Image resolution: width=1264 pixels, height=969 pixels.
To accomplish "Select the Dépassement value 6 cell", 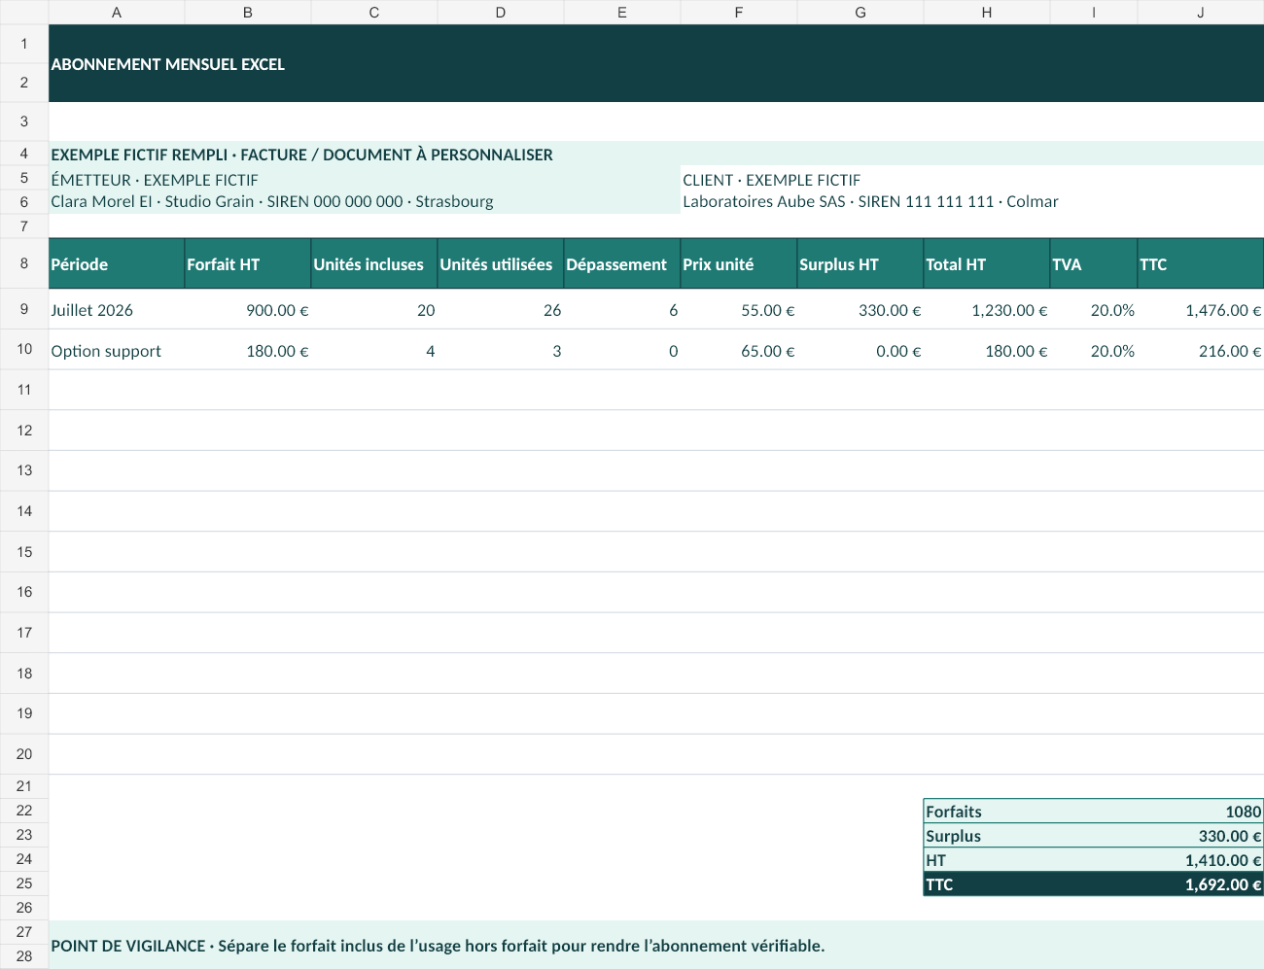I will (622, 309).
